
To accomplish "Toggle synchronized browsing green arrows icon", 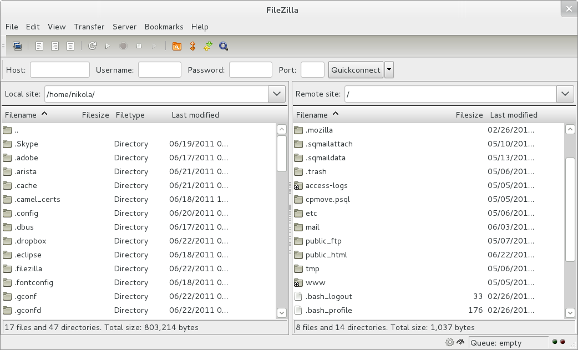I will (x=208, y=46).
